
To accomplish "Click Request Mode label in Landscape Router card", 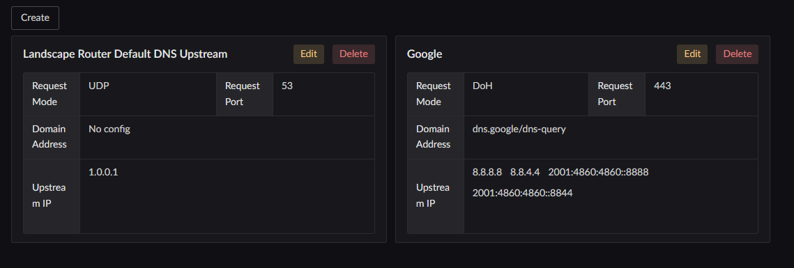I will coord(49,94).
